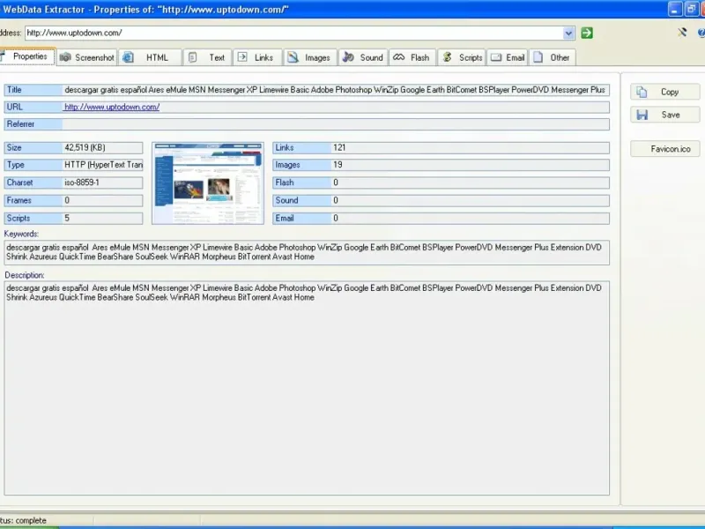Select the Charset value iso-8859-1
Image resolution: width=705 pixels, height=529 pixels.
pos(82,183)
